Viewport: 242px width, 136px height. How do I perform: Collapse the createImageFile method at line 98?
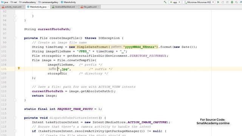[x=15, y=38]
